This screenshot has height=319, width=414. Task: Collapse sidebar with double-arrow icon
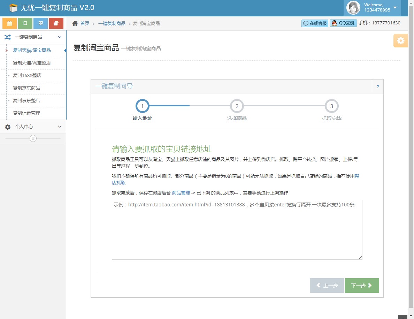(33, 138)
